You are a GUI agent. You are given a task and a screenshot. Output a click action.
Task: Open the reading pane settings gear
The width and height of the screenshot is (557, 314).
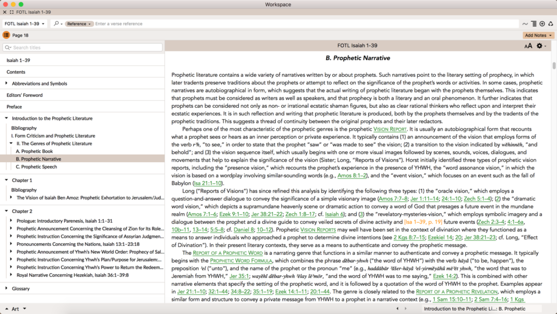click(540, 46)
